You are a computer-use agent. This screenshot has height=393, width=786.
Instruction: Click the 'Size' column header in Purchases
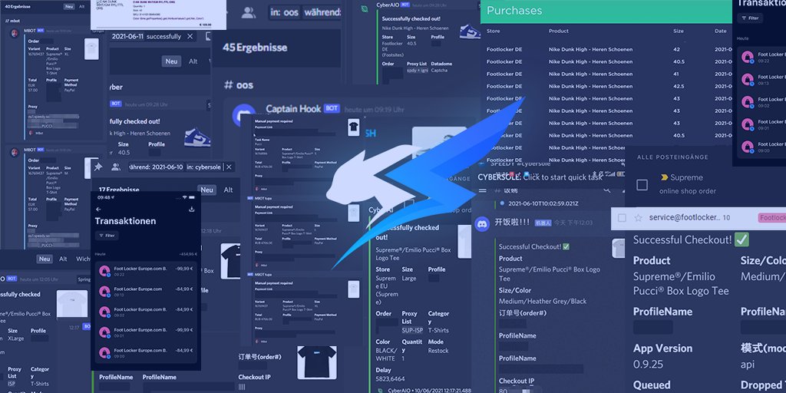point(678,31)
